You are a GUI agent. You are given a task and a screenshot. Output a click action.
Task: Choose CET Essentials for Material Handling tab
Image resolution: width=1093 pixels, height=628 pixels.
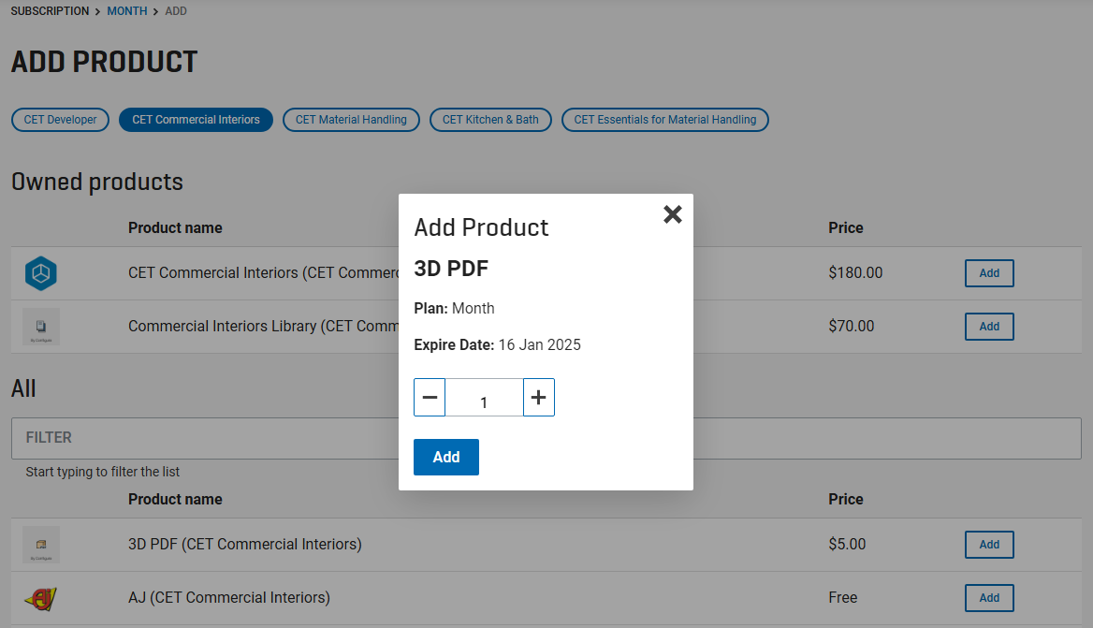(x=665, y=120)
